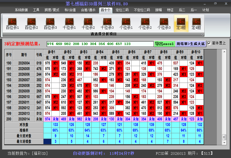
Task: Open the 系统数据 menu
Action: click(21, 10)
